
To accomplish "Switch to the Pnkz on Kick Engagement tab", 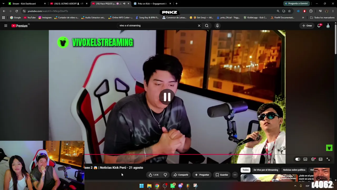I will [x=152, y=4].
